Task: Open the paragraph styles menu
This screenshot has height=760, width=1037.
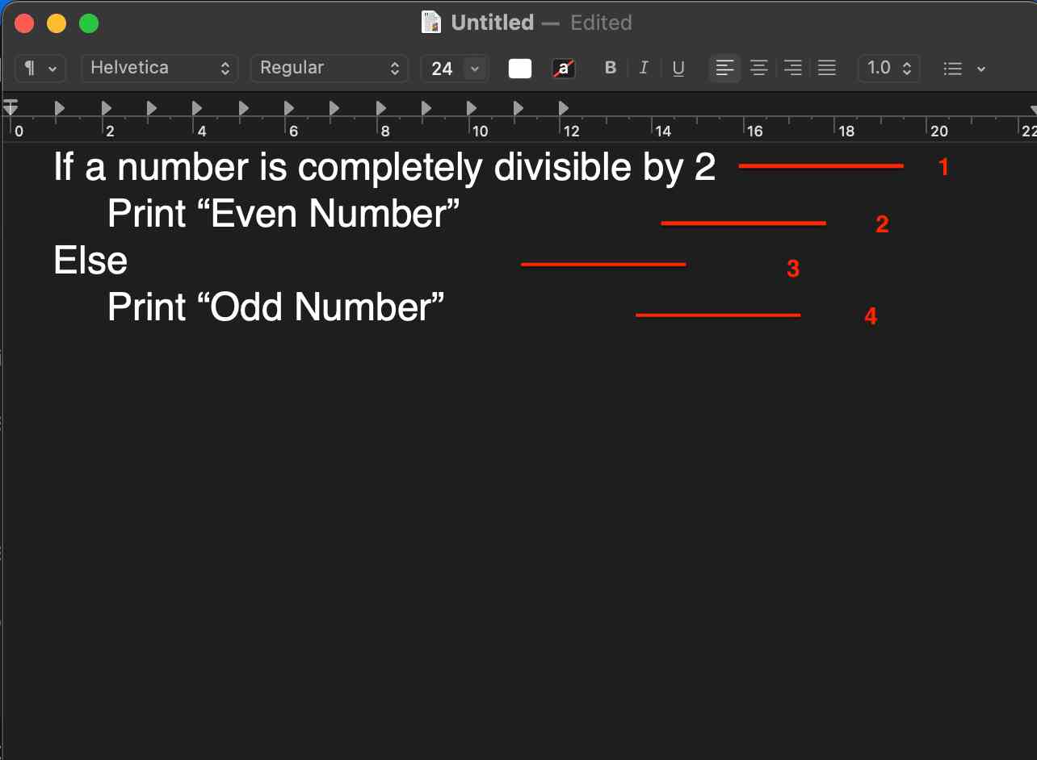Action: tap(40, 68)
